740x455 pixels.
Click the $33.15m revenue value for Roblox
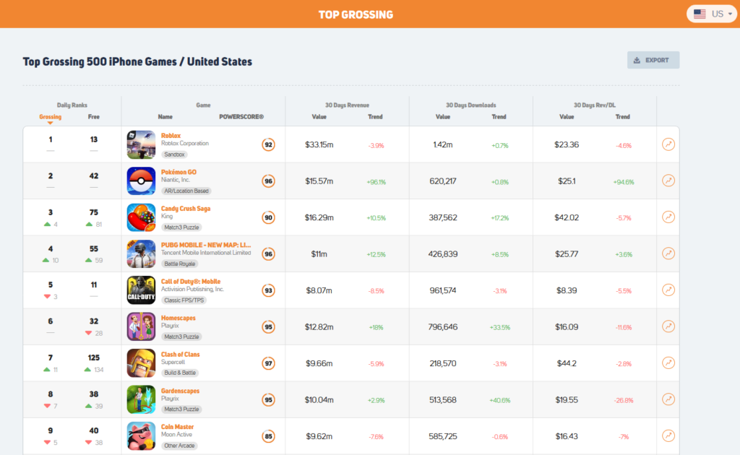tap(319, 144)
